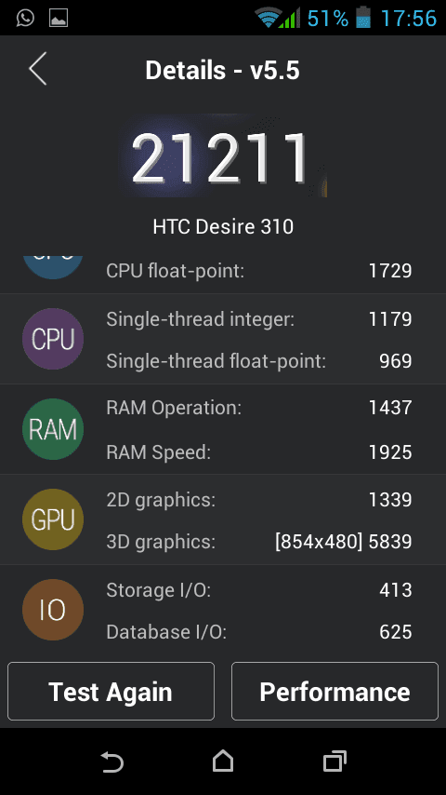This screenshot has width=446, height=795.
Task: Tap the back arrow in the header
Action: click(x=38, y=69)
